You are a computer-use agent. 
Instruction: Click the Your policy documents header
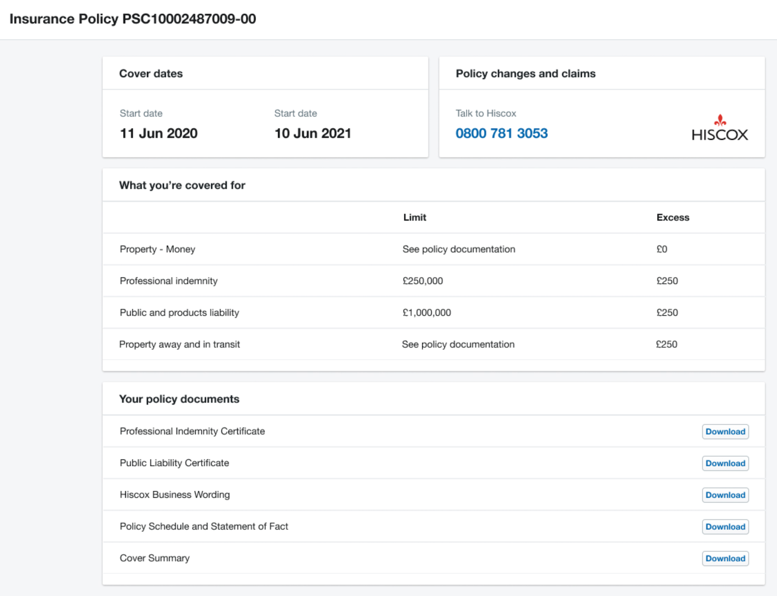click(179, 399)
